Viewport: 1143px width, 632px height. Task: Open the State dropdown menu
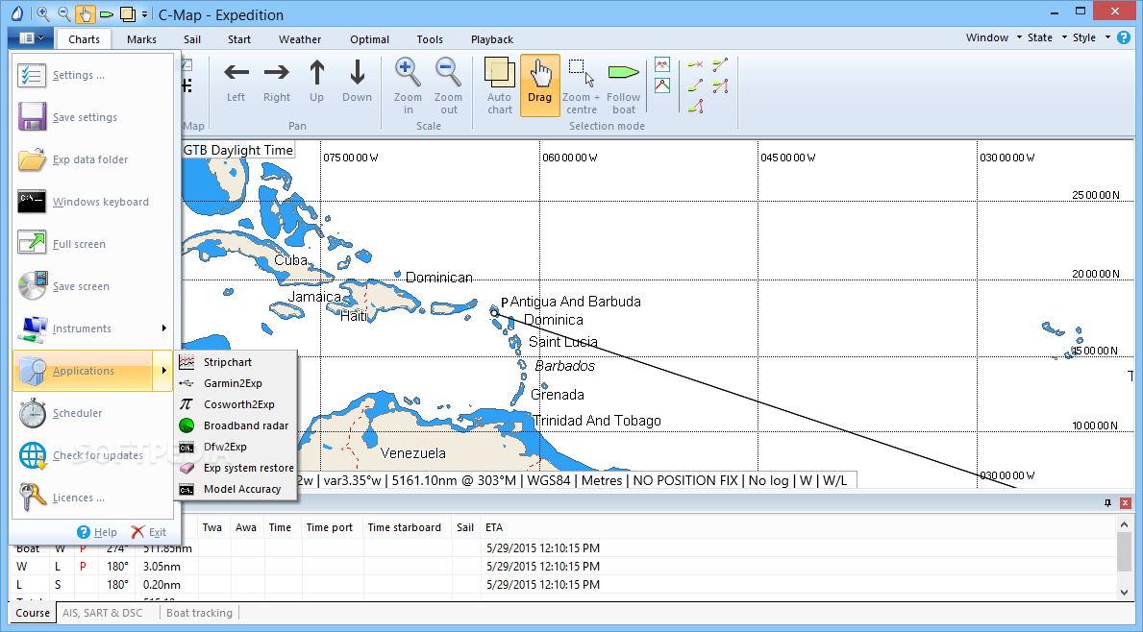pyautogui.click(x=1047, y=37)
